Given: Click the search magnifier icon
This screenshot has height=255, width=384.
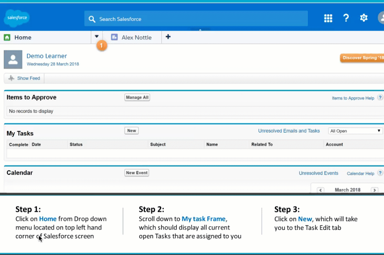Looking at the screenshot, I should pos(92,19).
